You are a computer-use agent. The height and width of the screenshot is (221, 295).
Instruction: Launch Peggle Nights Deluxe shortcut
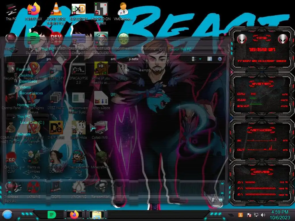pos(33,103)
